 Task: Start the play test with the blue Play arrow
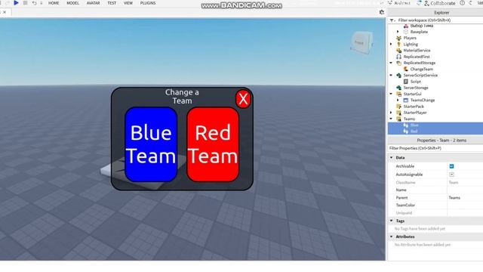coord(16,3)
